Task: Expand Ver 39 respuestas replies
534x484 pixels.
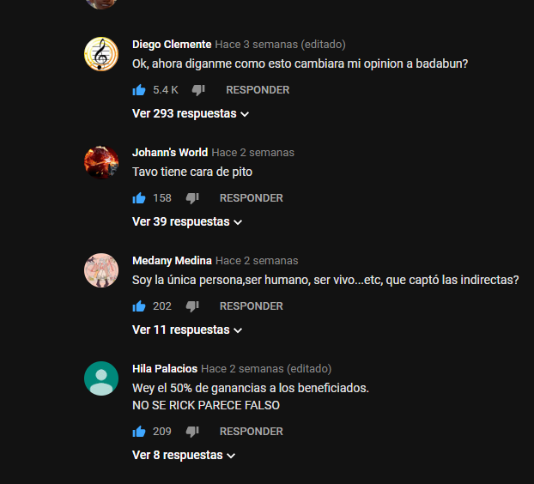Action: click(187, 222)
